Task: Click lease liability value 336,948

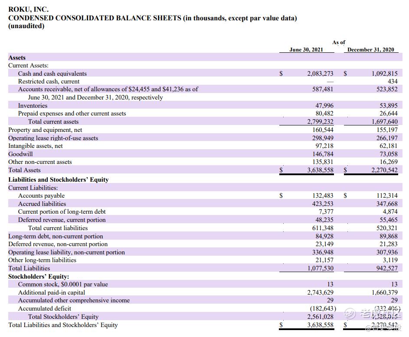Action: click(323, 252)
